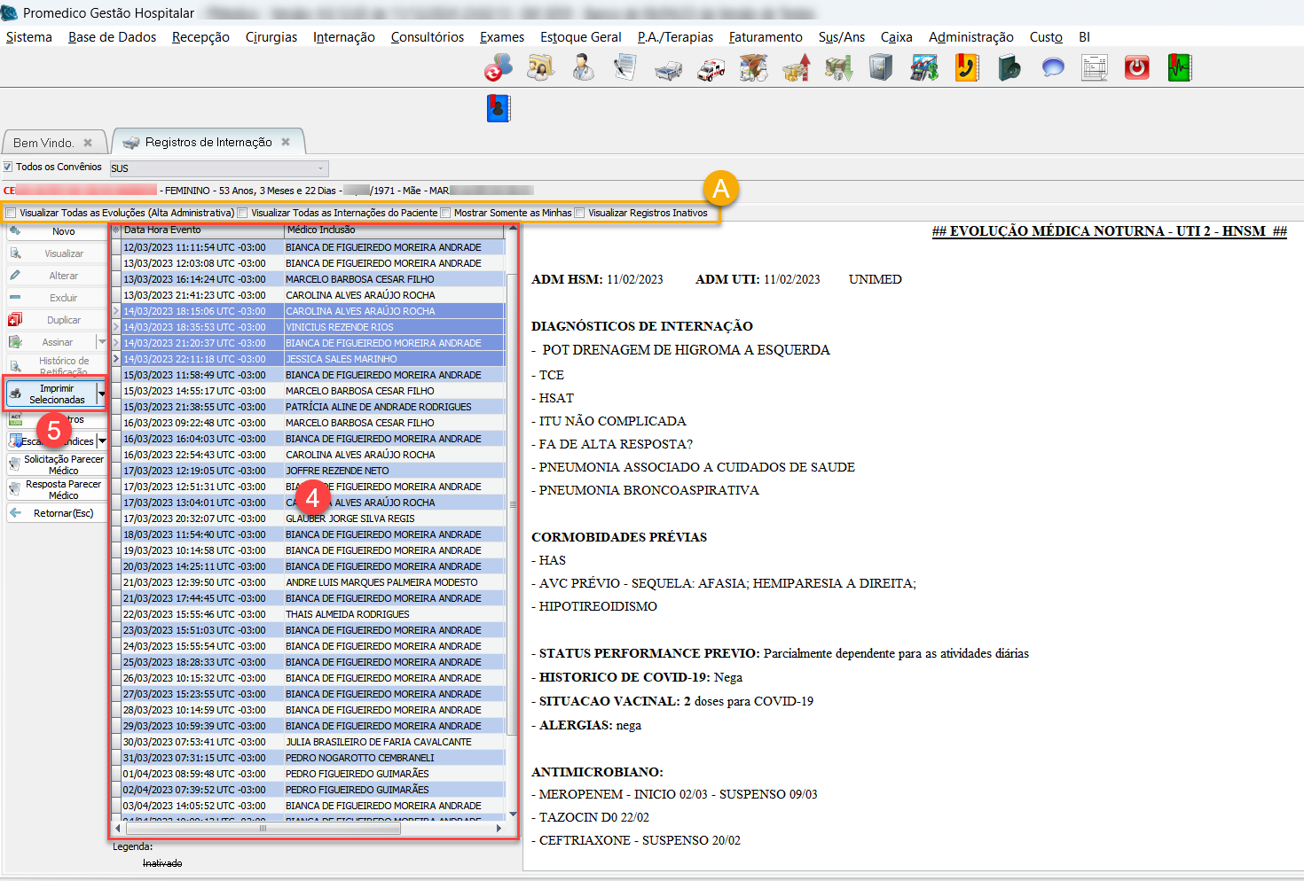Click the blue chat bubble icon
Viewport: 1304px width, 881px height.
click(1052, 68)
